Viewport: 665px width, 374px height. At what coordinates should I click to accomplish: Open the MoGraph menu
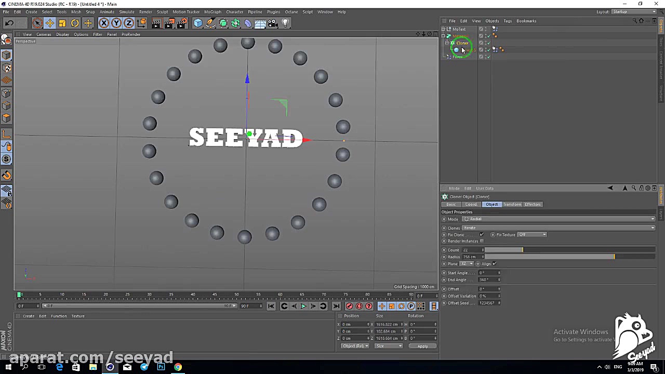tap(212, 11)
